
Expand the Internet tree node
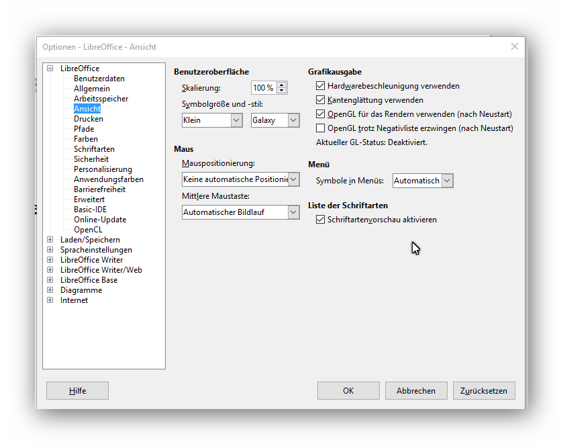click(50, 300)
